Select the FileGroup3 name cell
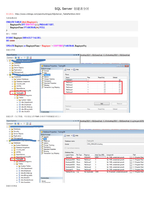The height and width of the screenshot is (204, 144). pos(76,87)
